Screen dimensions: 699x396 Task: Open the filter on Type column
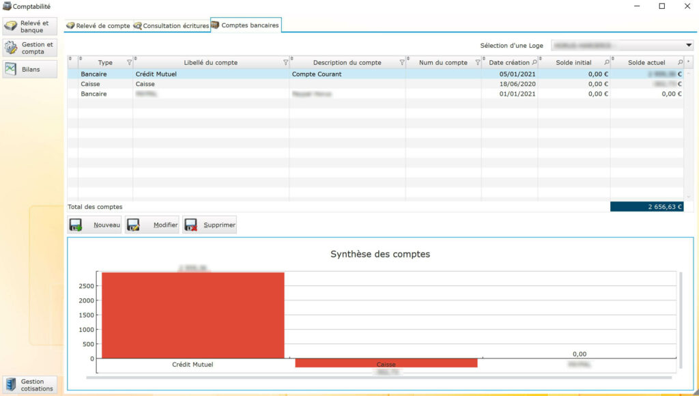click(128, 63)
